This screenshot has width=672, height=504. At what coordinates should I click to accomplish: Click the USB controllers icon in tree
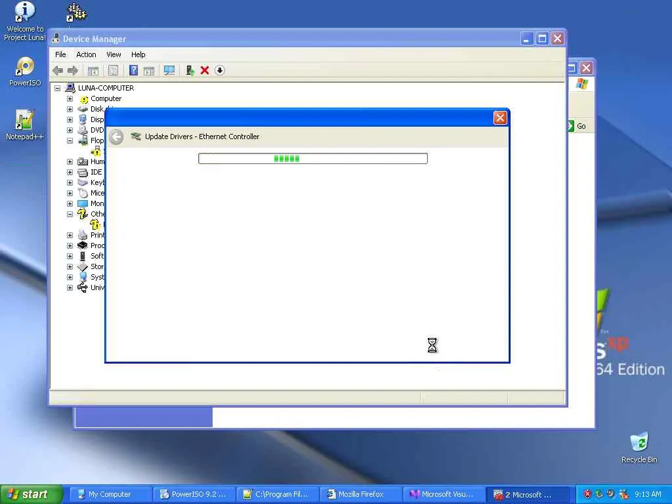point(83,287)
